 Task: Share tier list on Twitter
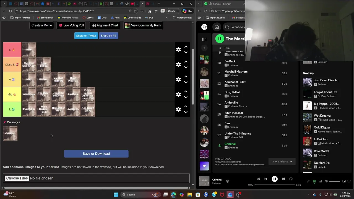tap(86, 36)
